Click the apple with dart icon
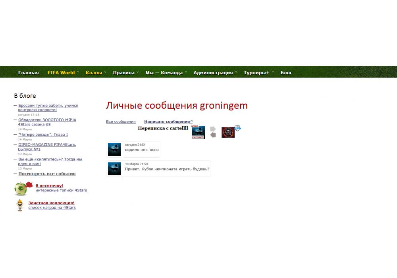397x278 pixels. (22, 188)
